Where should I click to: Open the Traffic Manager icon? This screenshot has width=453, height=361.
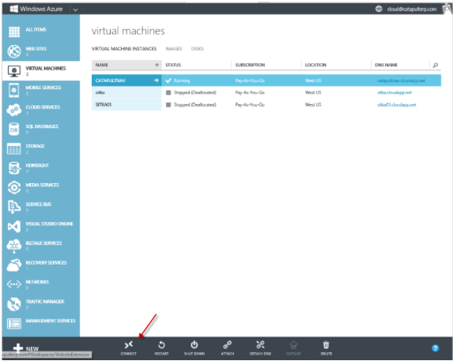[x=14, y=304]
